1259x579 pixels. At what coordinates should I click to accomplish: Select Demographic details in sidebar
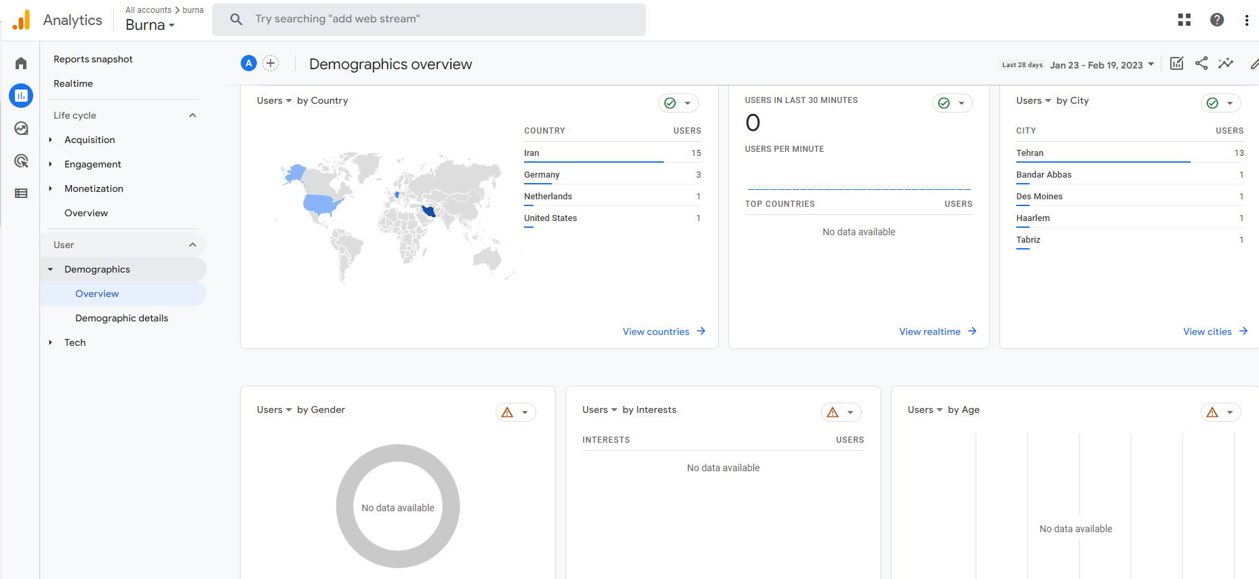tap(121, 318)
